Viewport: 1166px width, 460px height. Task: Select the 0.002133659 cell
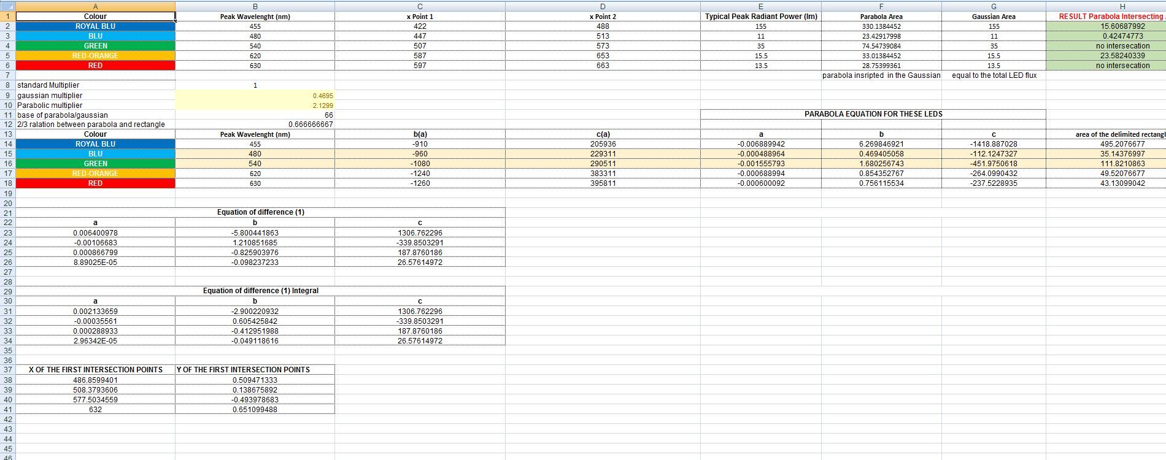coord(95,312)
